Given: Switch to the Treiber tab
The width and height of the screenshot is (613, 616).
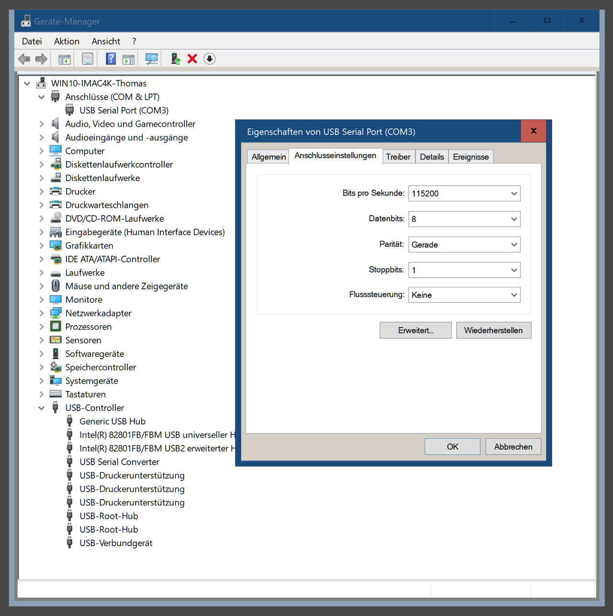Looking at the screenshot, I should [398, 157].
